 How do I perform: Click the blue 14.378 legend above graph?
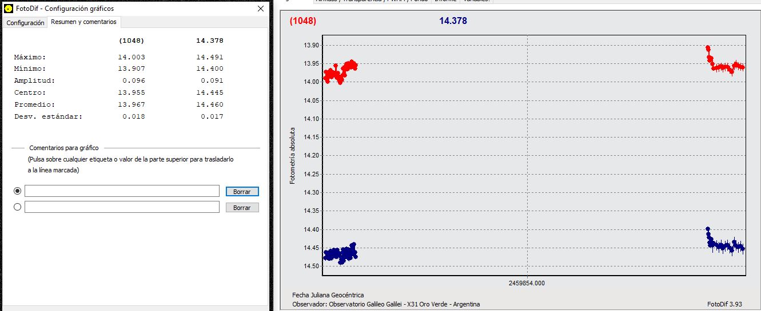tap(453, 21)
